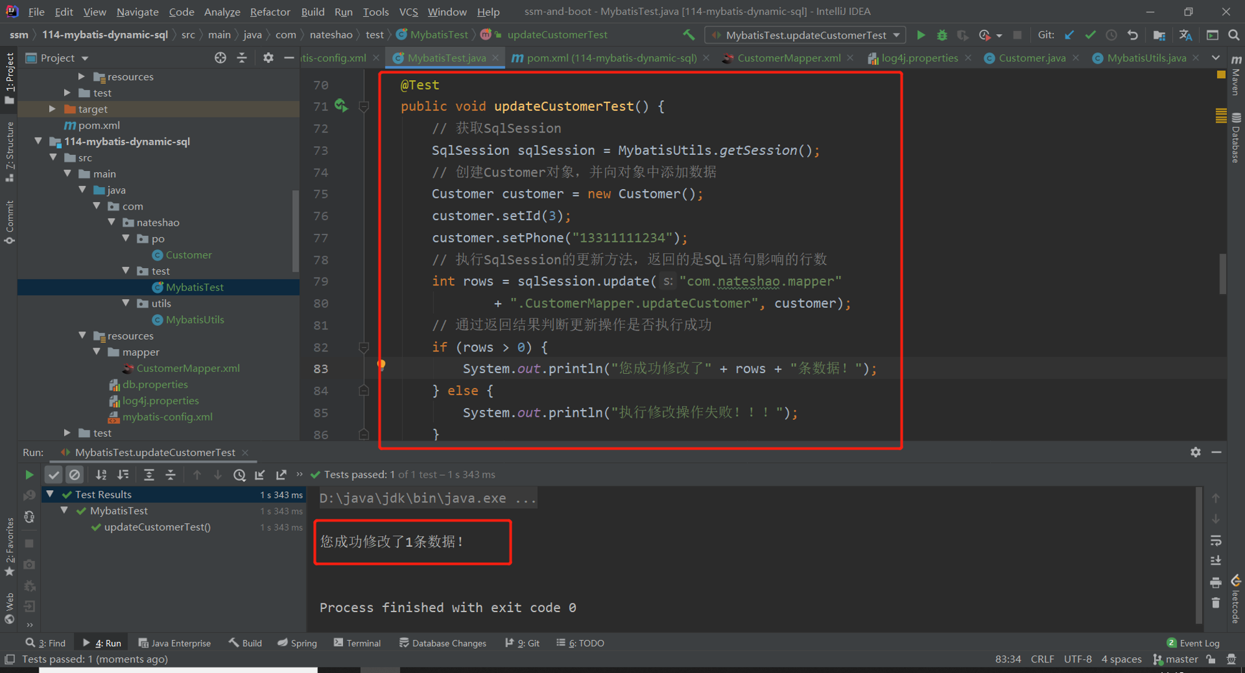The image size is (1245, 673).
Task: Clear console output trash icon
Action: point(1216,603)
